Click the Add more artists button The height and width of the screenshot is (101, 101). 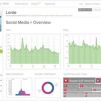85,10
